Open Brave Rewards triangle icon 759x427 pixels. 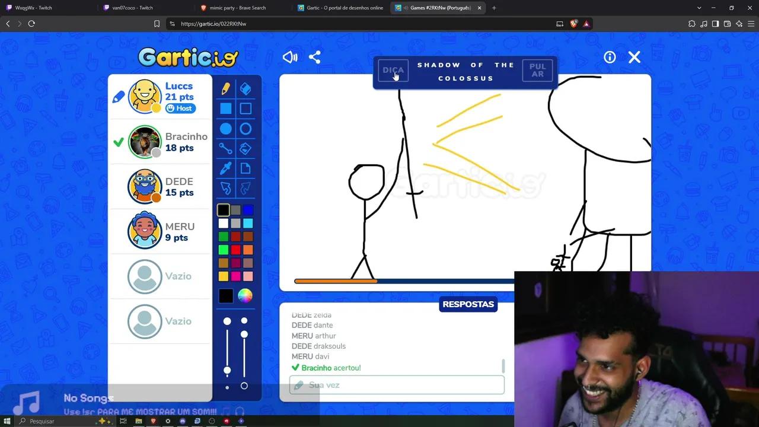tap(586, 24)
